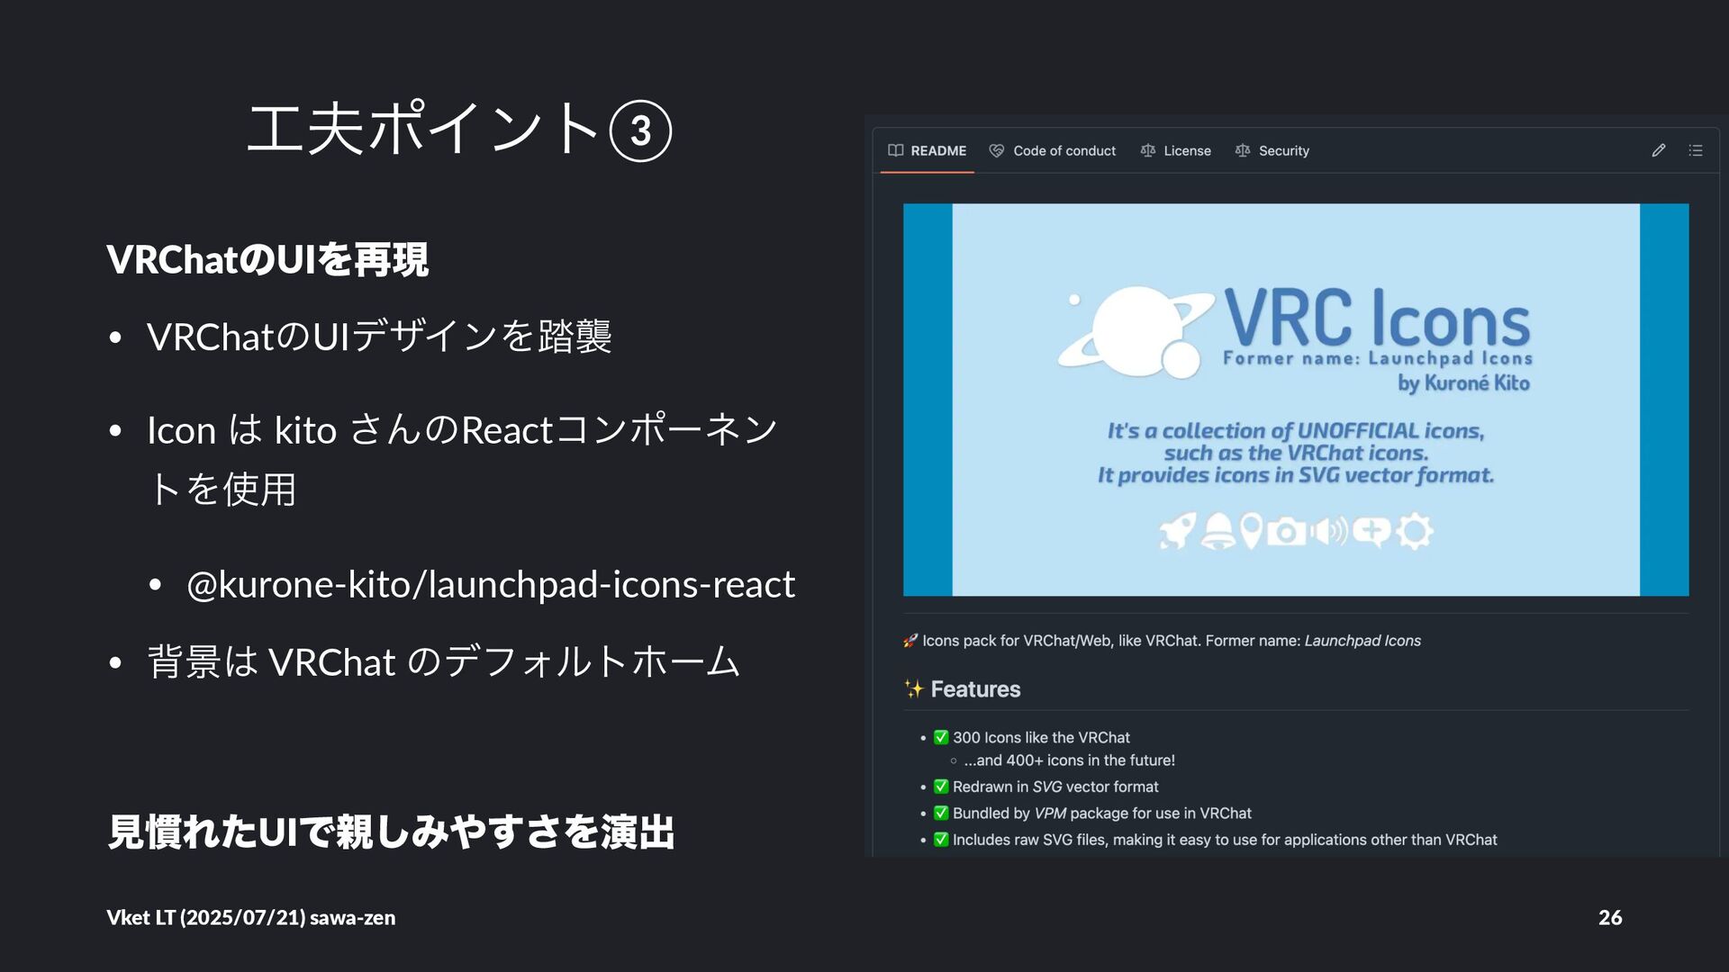Open the README outline list icon
This screenshot has height=972, width=1729.
pyautogui.click(x=1696, y=150)
